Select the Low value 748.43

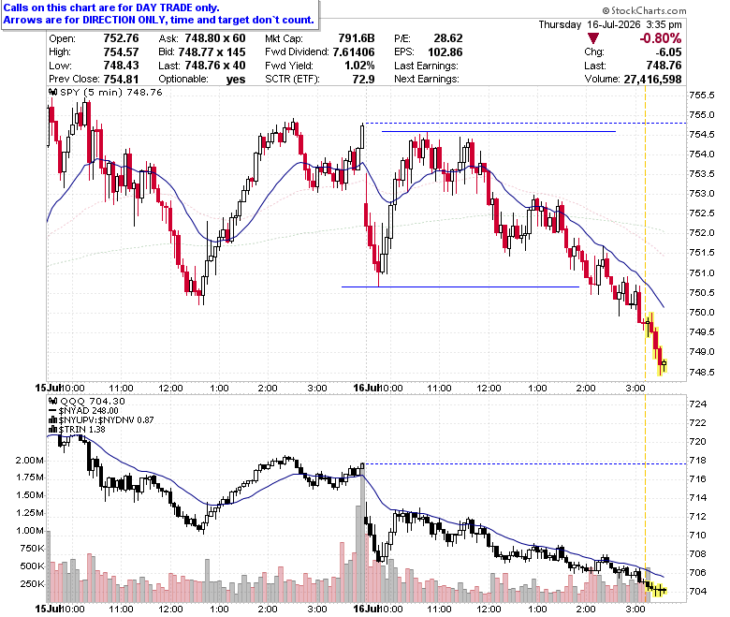(x=121, y=66)
